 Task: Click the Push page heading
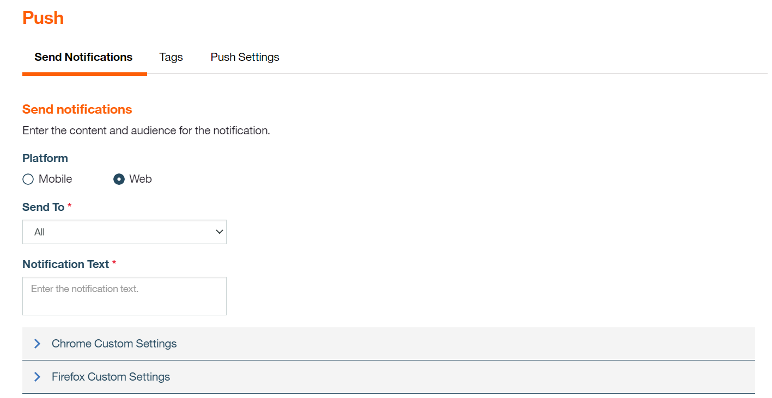click(43, 18)
